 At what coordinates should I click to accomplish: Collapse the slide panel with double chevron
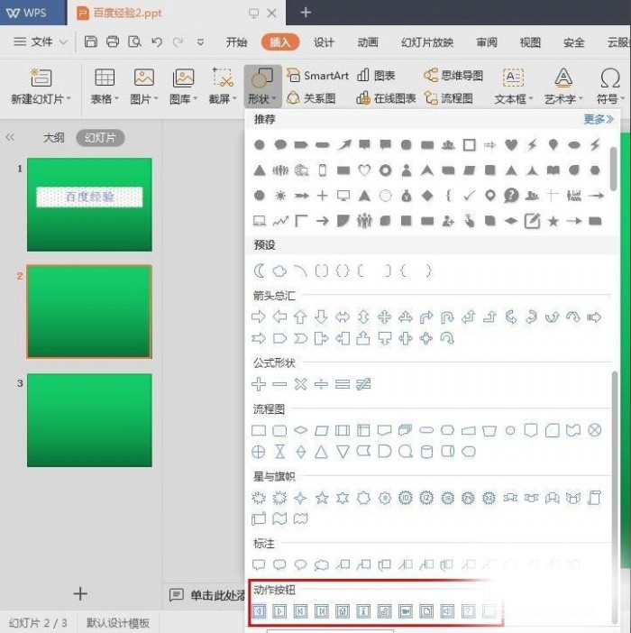(x=10, y=137)
